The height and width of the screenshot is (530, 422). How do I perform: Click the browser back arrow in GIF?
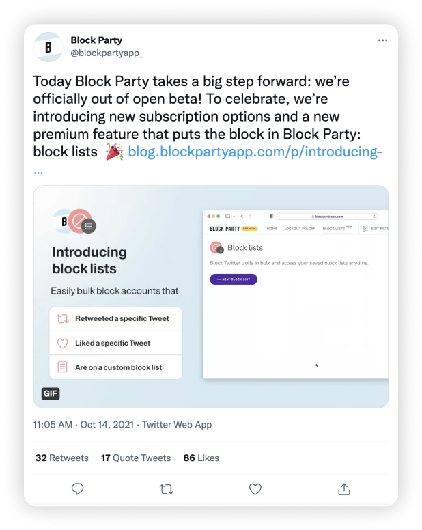coord(242,216)
